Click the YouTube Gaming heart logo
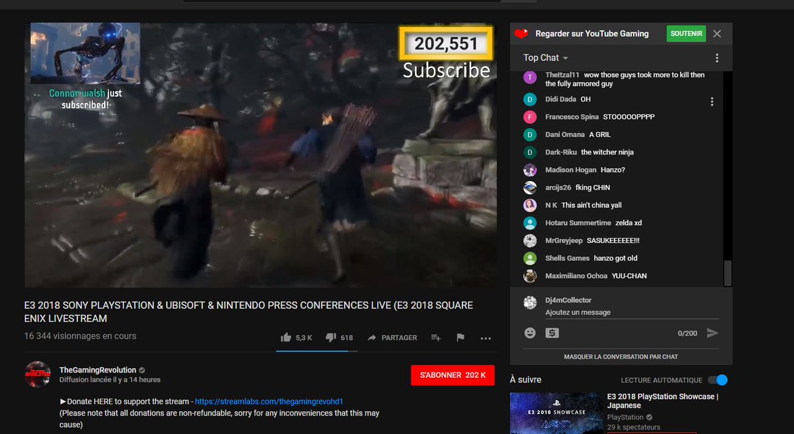 coord(521,34)
